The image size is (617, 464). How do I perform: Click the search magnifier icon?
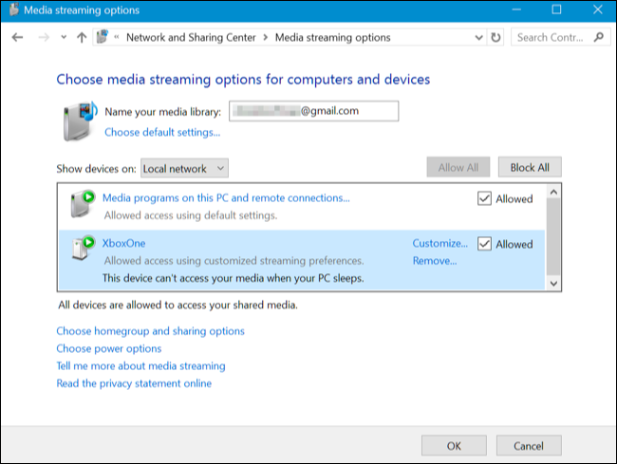pyautogui.click(x=599, y=37)
